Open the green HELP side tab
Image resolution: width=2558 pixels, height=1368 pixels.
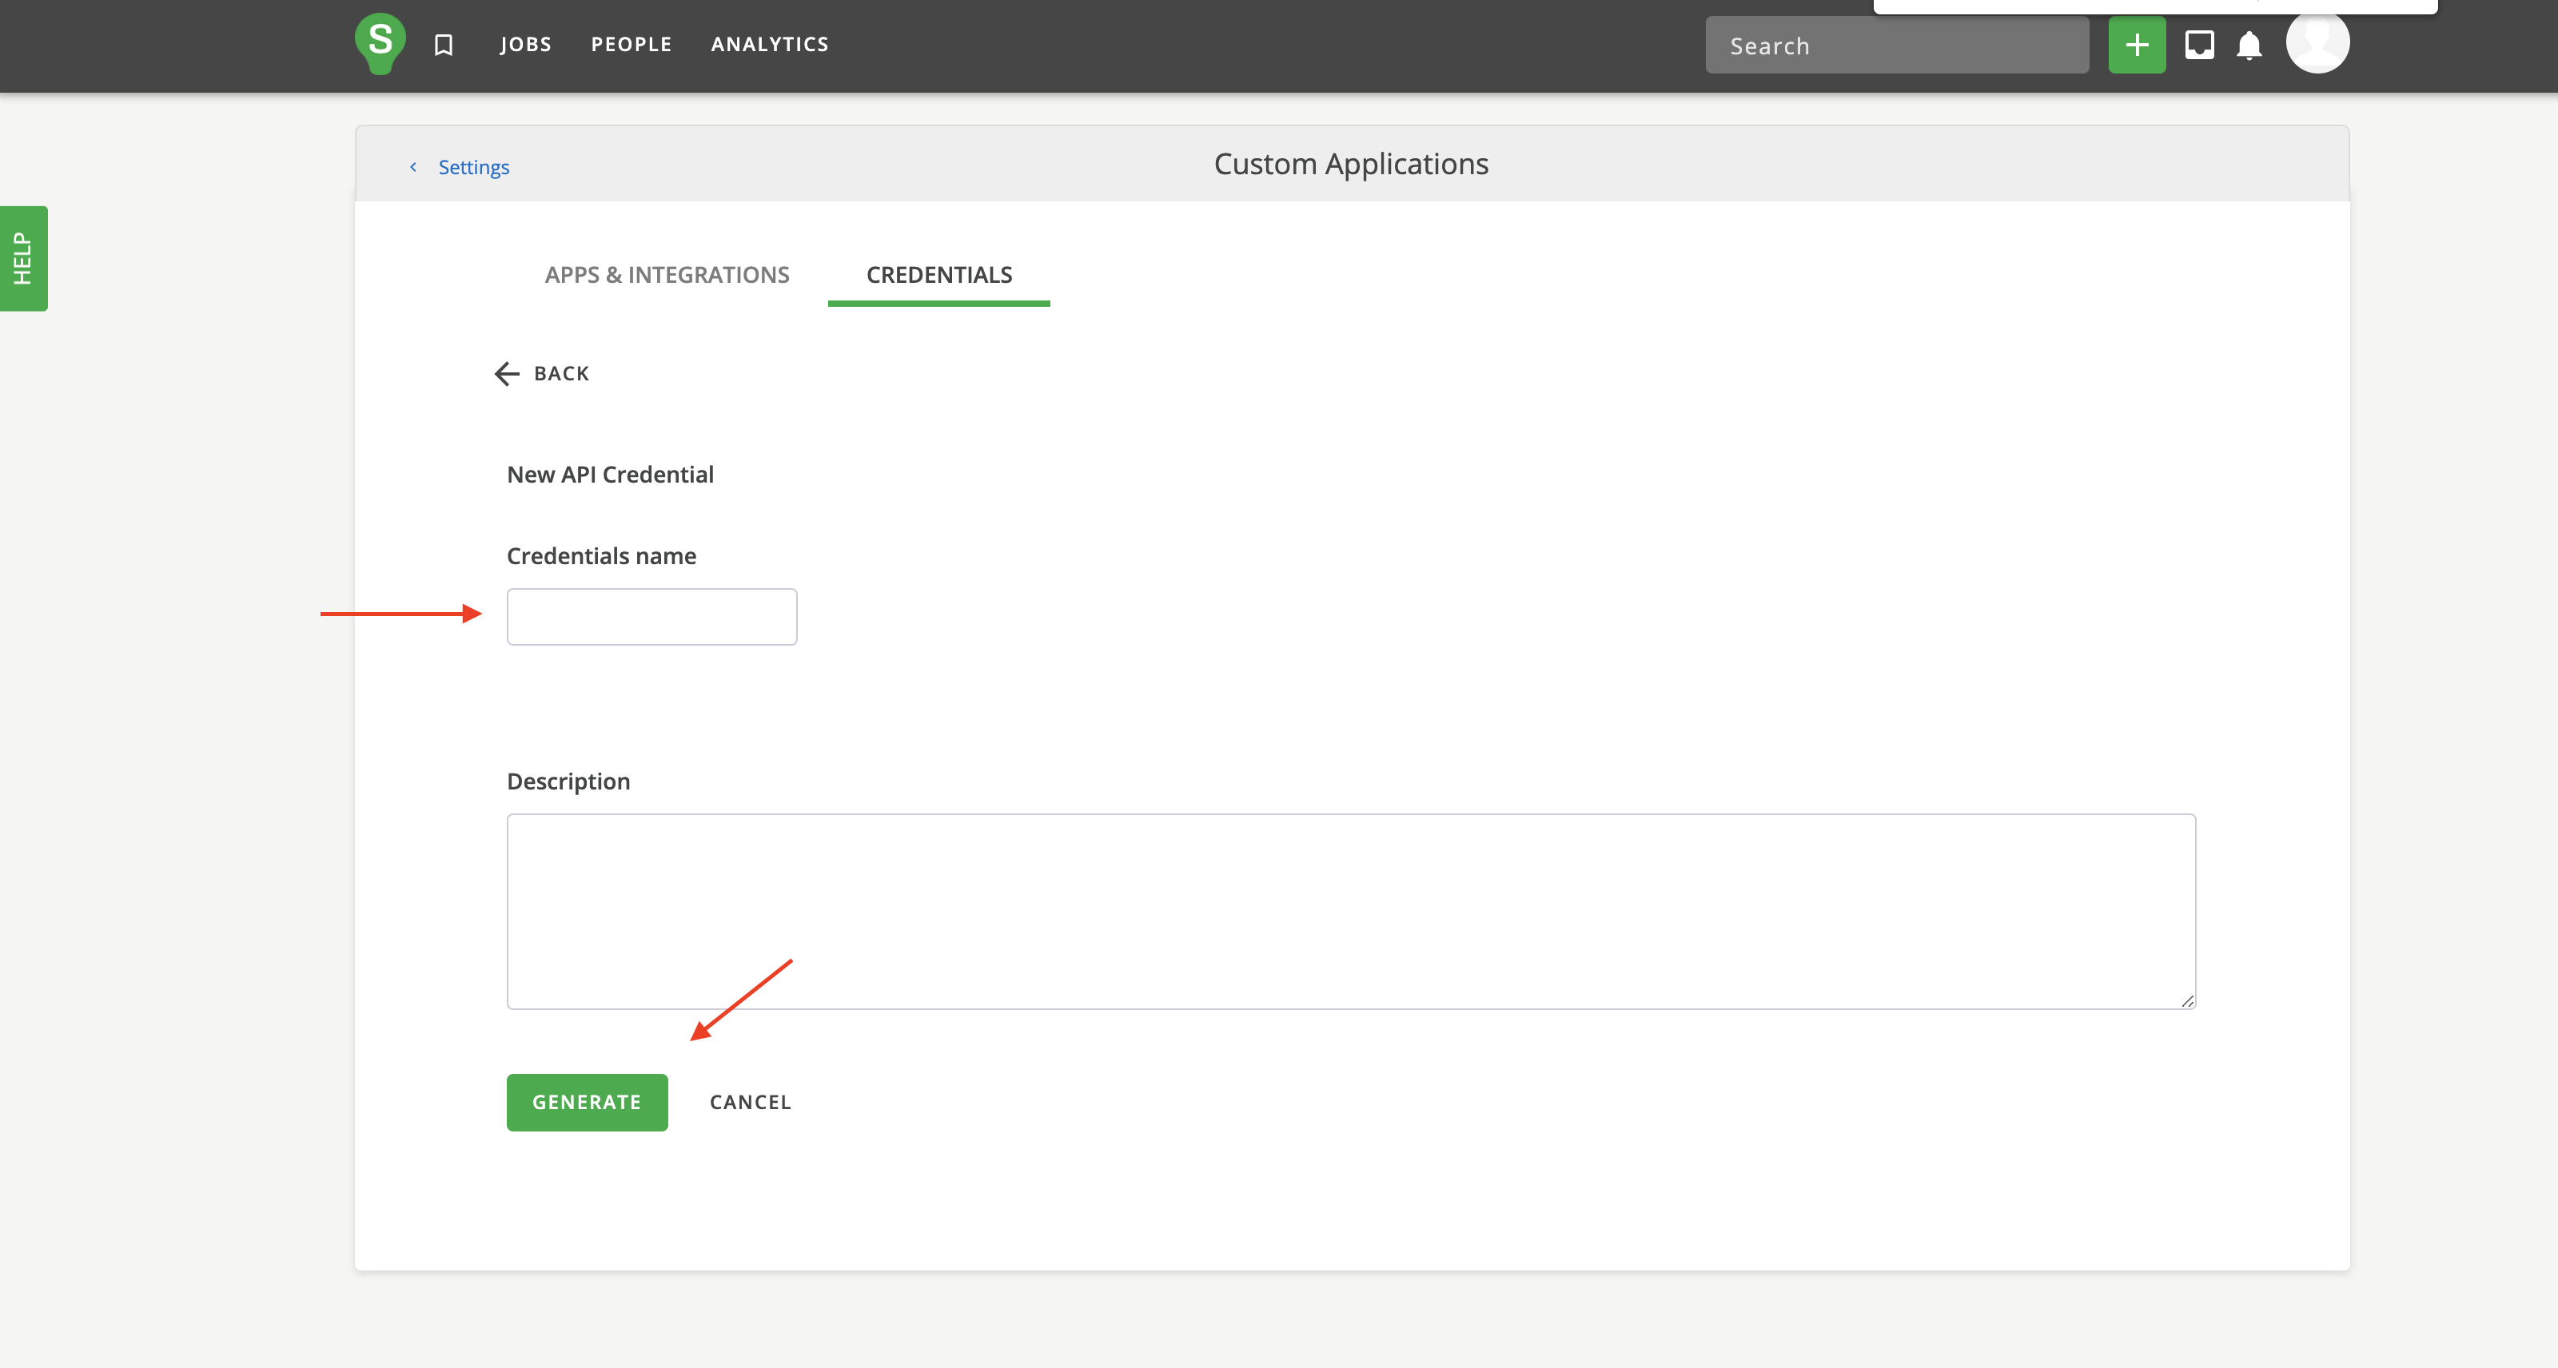pos(23,258)
